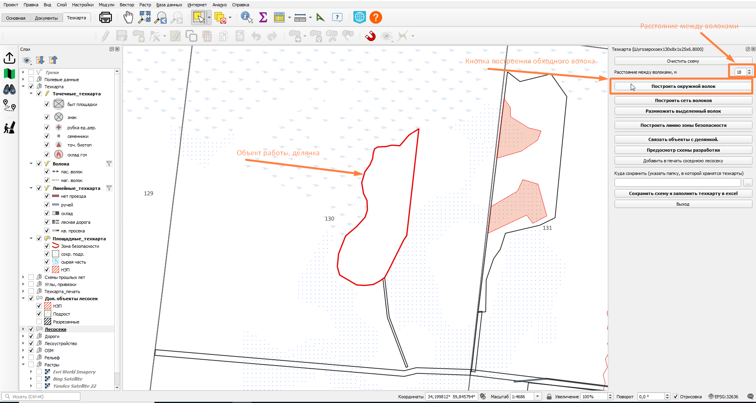Click the eye layer visibility manager icon
This screenshot has width=756, height=403.
click(x=27, y=60)
